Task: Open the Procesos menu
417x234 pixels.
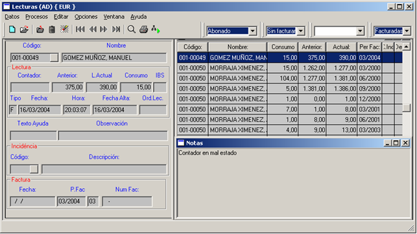Action: tap(36, 17)
